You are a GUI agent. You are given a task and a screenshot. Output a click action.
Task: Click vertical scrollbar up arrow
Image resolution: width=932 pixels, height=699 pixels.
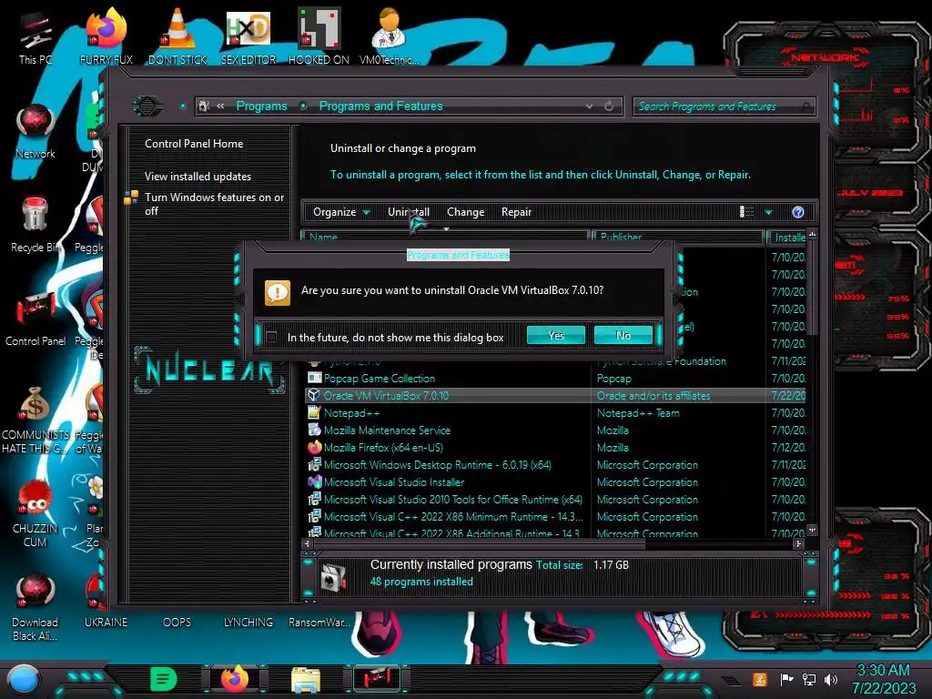(812, 235)
